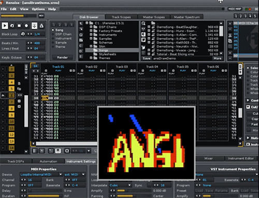Click the Save button in Disk Browser
Image resolution: width=259 pixels, height=198 pixels.
147,58
